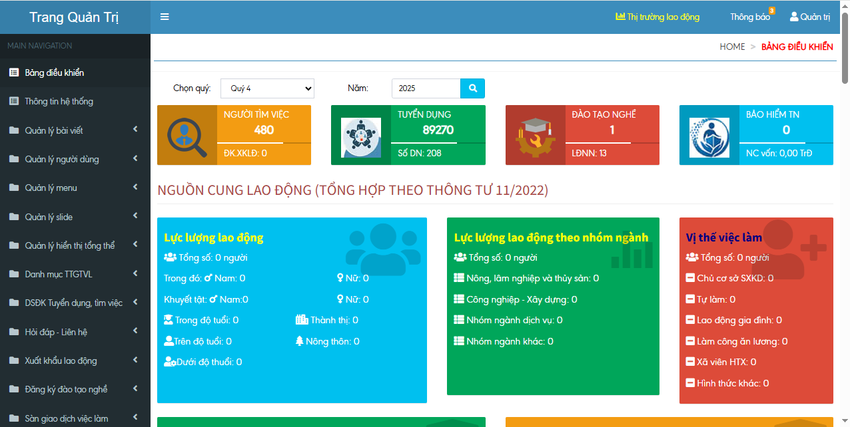The image size is (850, 427).
Task: Click the Trang Quản Trị header title
Action: (75, 17)
